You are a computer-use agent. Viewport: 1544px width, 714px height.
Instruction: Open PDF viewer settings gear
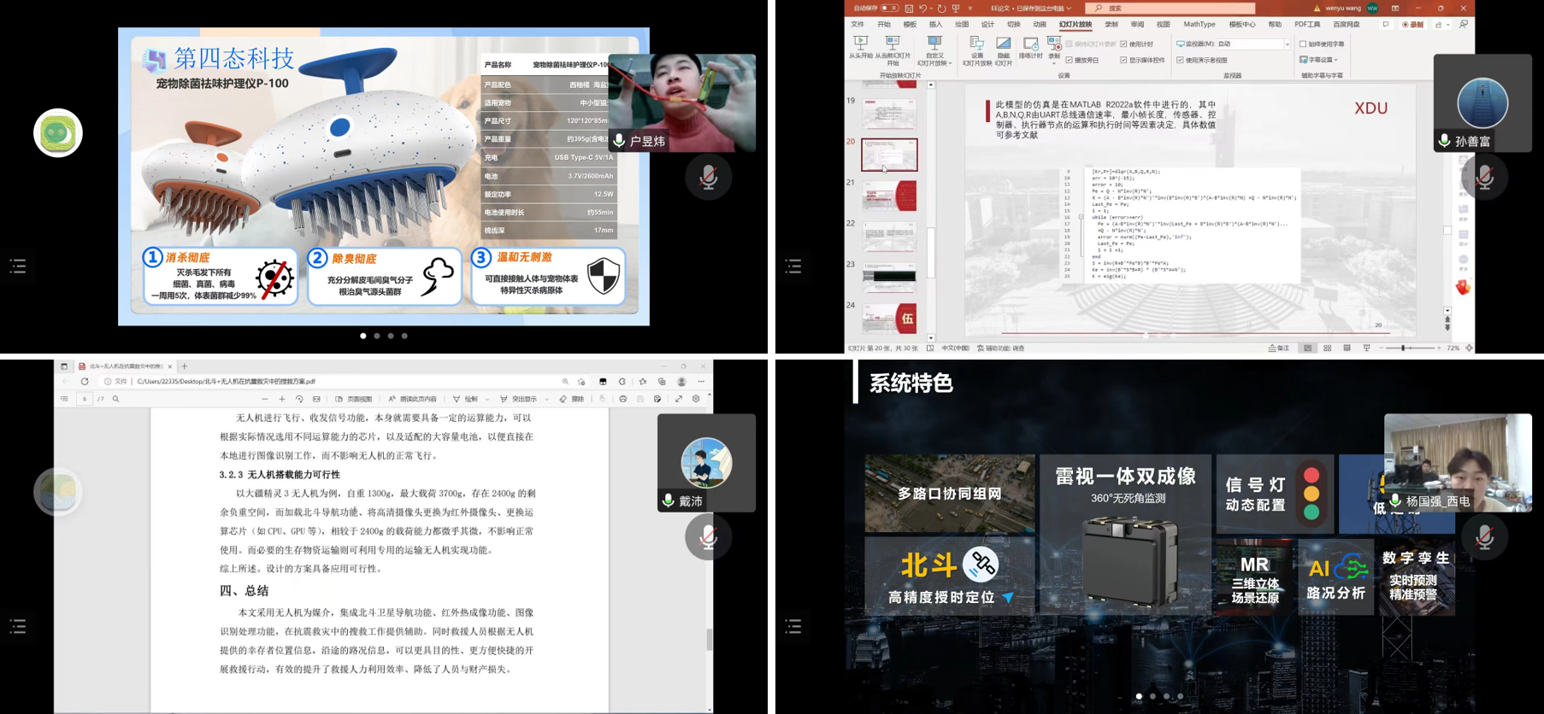click(x=696, y=399)
